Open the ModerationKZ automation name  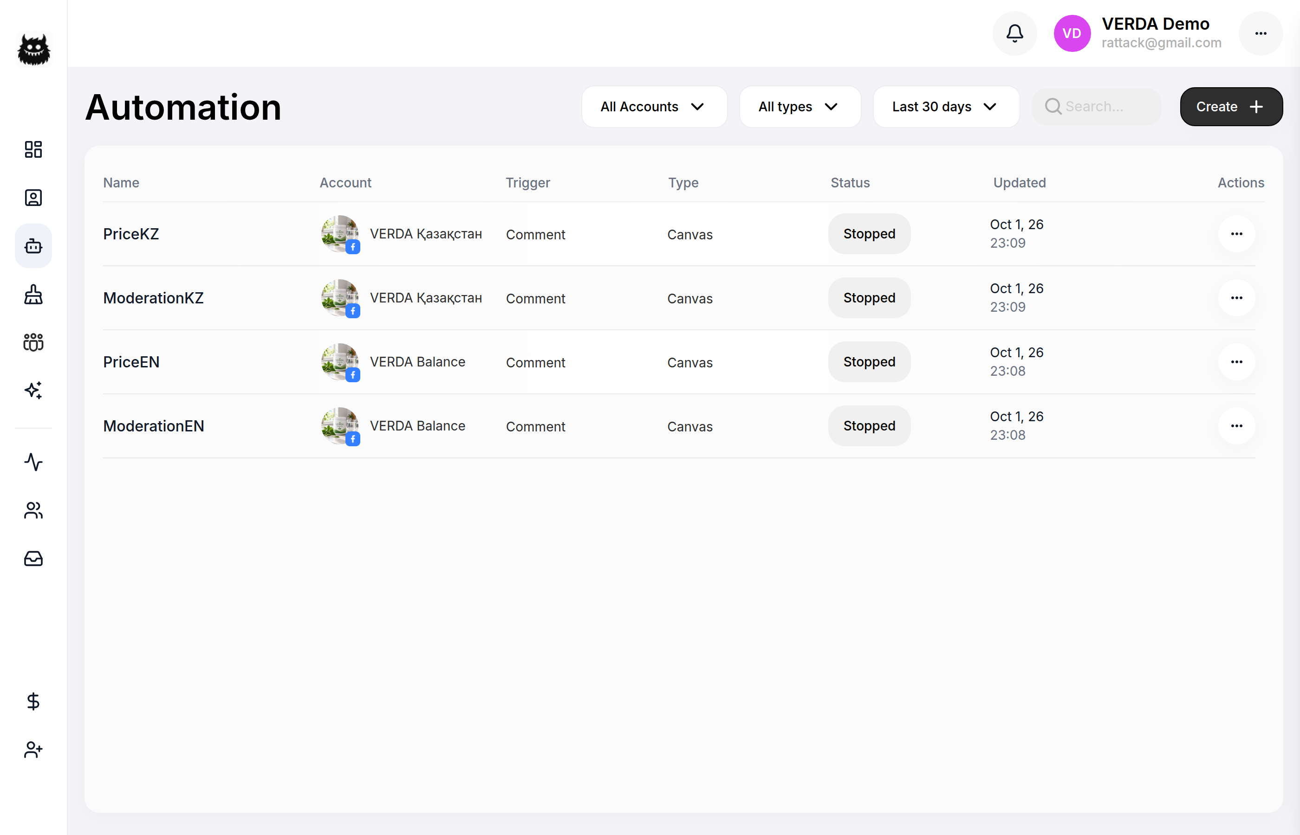coord(154,298)
